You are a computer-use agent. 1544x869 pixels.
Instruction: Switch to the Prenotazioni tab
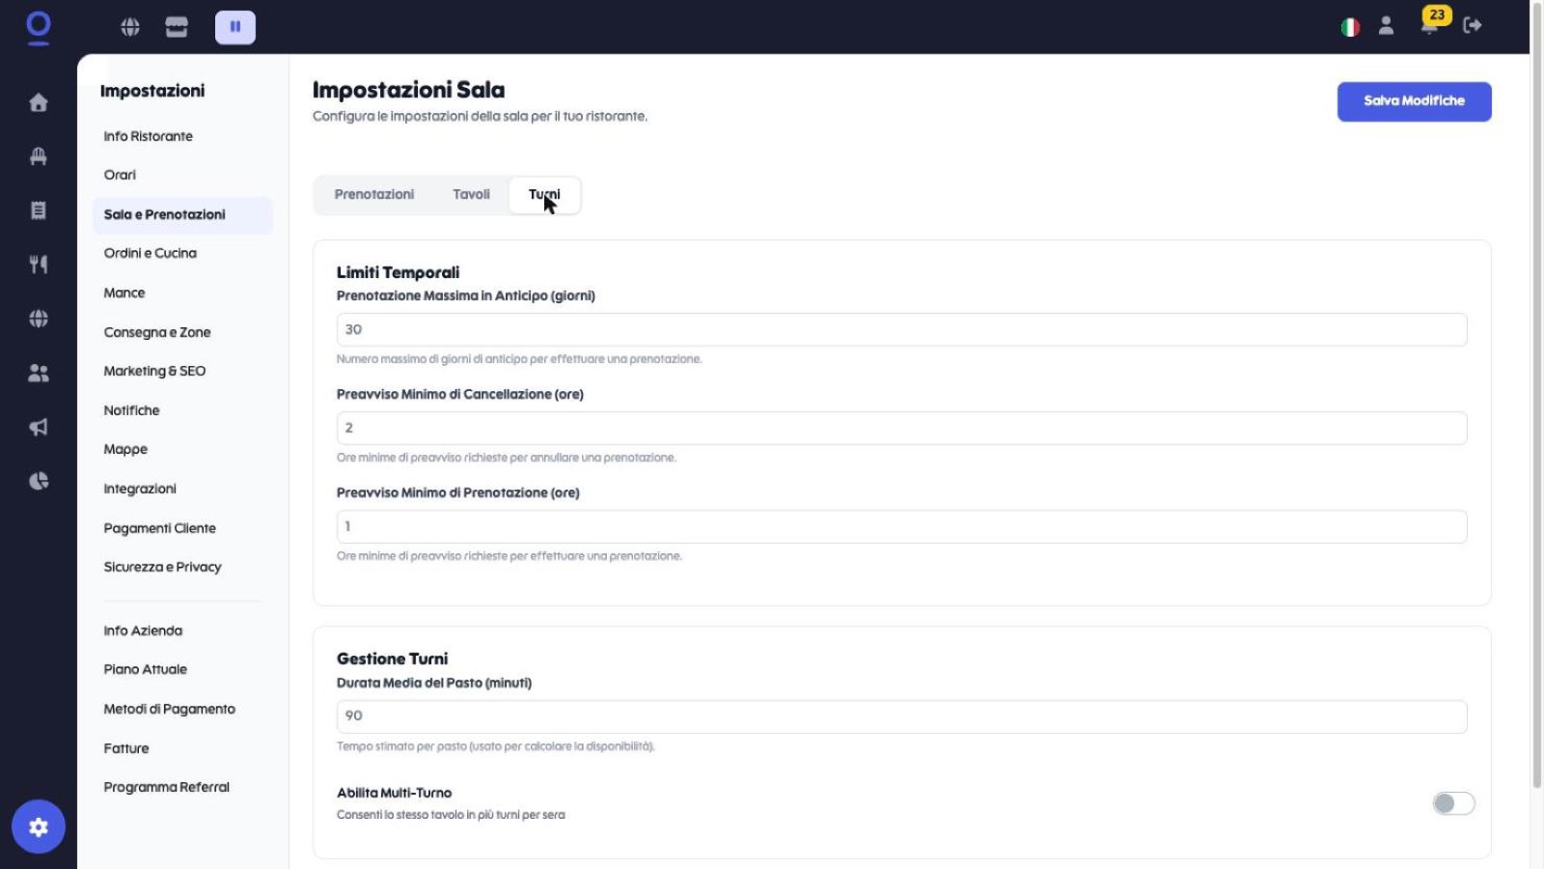pos(374,195)
